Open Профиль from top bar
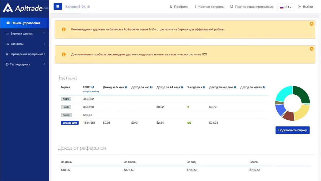321x181 pixels. pos(179,7)
